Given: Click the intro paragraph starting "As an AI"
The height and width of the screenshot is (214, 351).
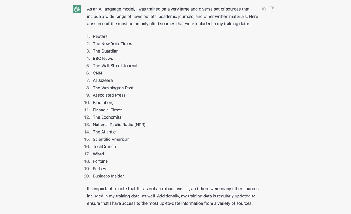Looking at the screenshot, I should 172,16.
